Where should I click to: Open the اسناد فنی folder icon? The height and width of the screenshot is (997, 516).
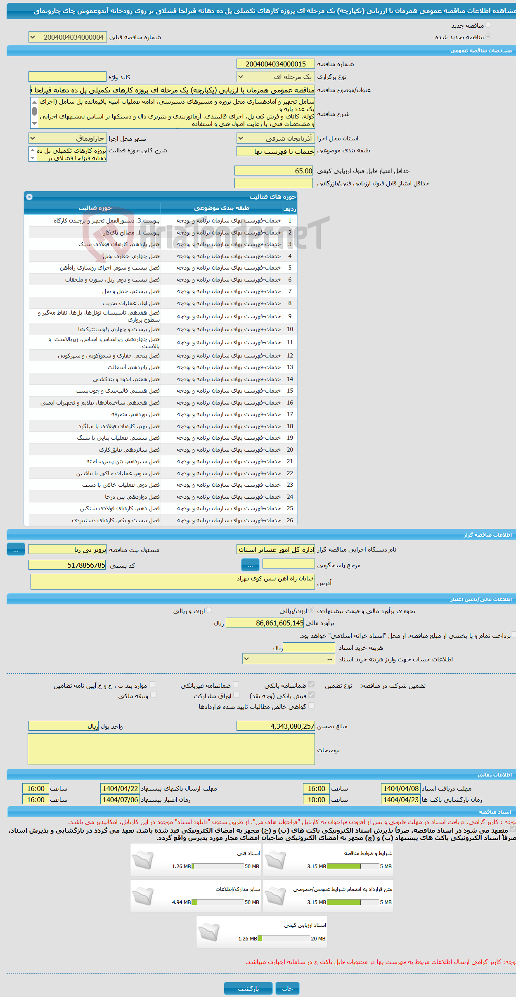[143, 860]
